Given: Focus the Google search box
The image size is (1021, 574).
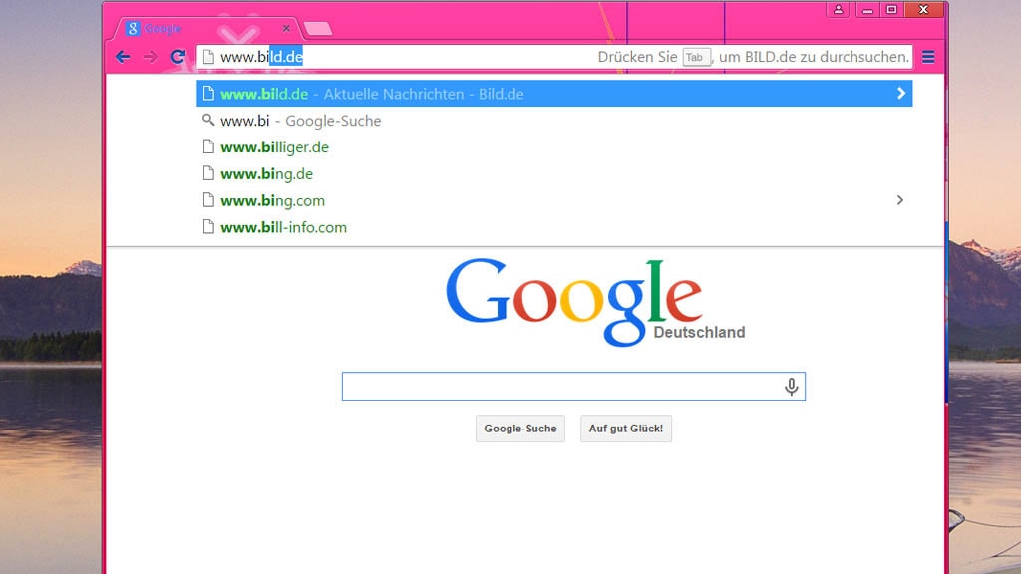Looking at the screenshot, I should coord(573,387).
